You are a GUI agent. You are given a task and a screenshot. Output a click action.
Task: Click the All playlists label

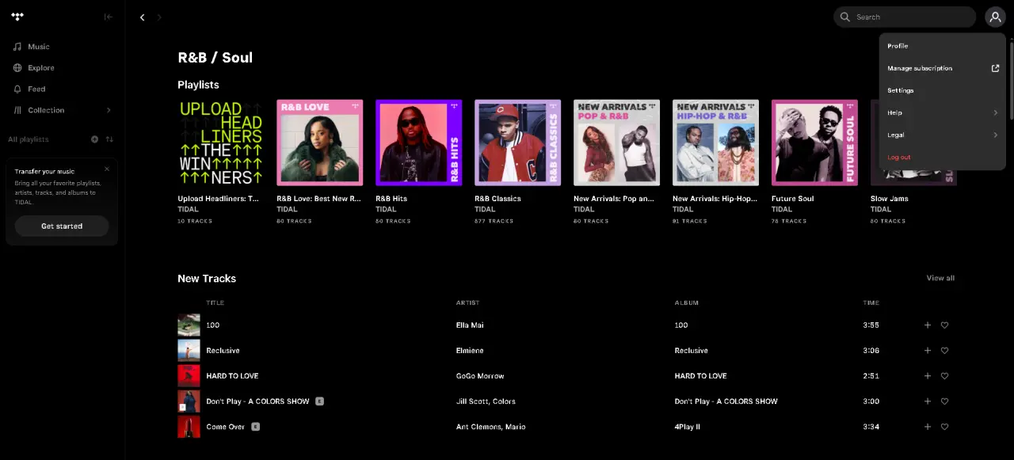(x=29, y=139)
